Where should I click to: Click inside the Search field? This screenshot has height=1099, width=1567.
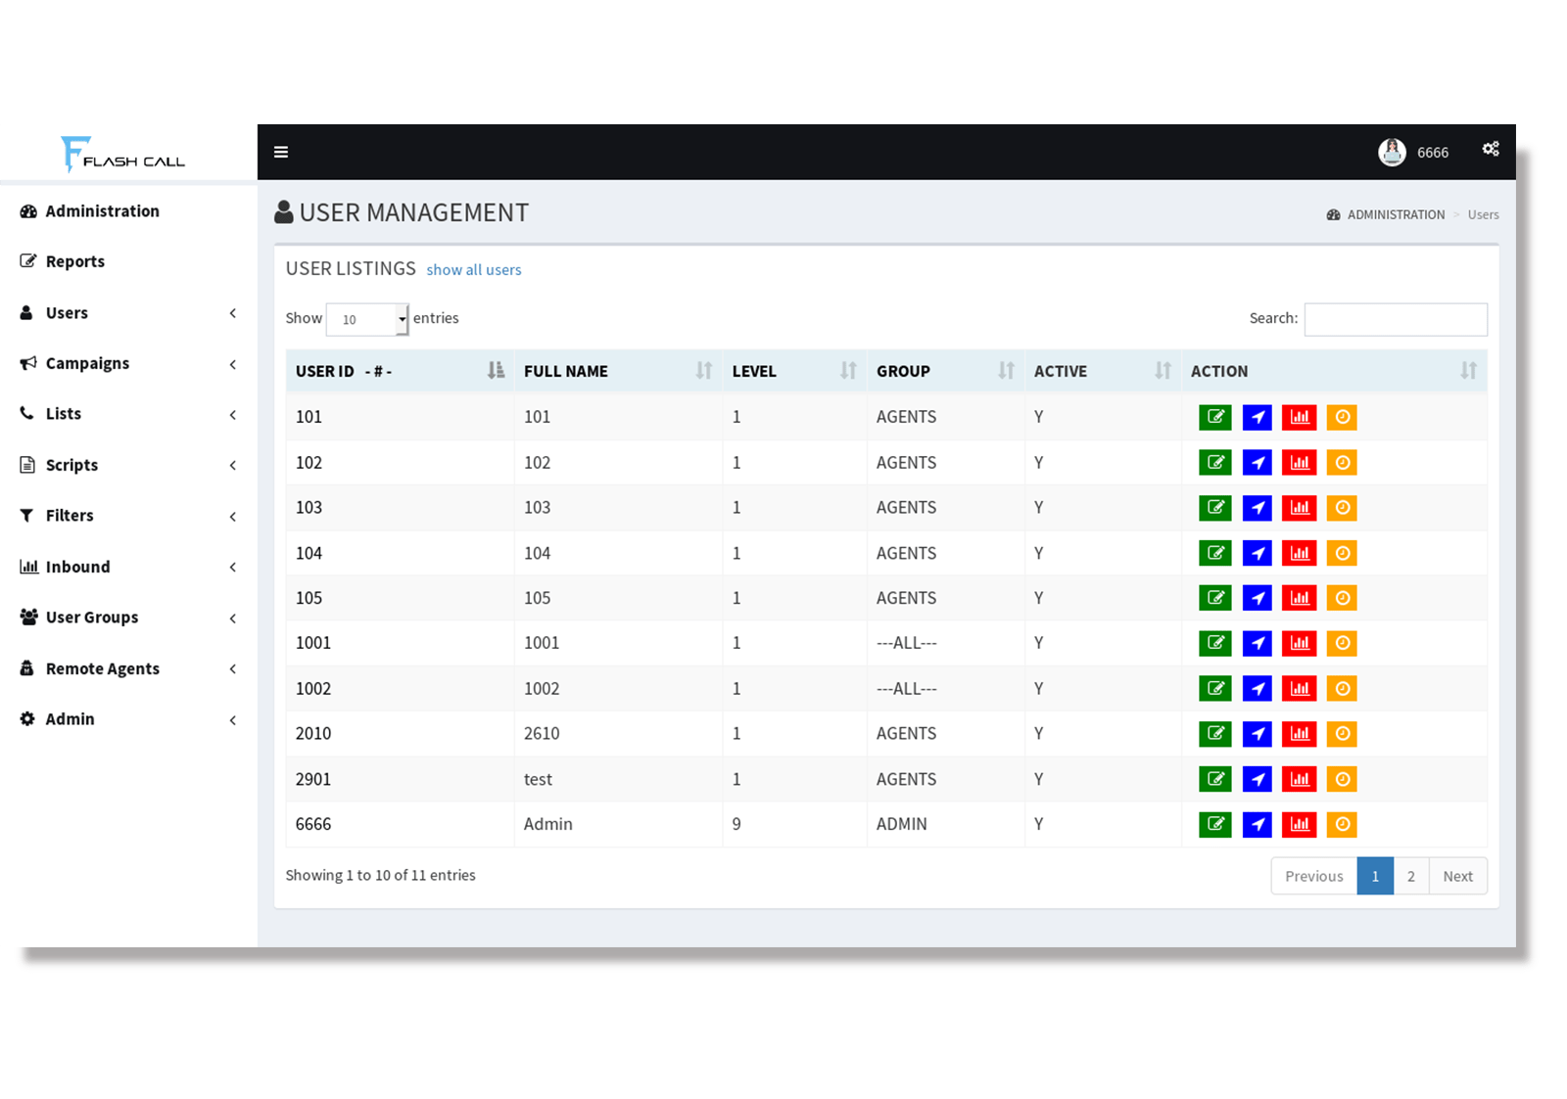coord(1396,318)
